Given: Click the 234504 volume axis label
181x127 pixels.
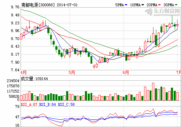Looking at the screenshot, I should pos(13,81).
